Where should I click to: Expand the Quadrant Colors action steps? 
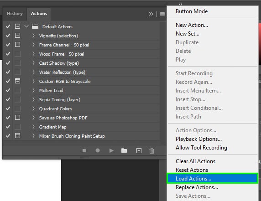[33, 108]
